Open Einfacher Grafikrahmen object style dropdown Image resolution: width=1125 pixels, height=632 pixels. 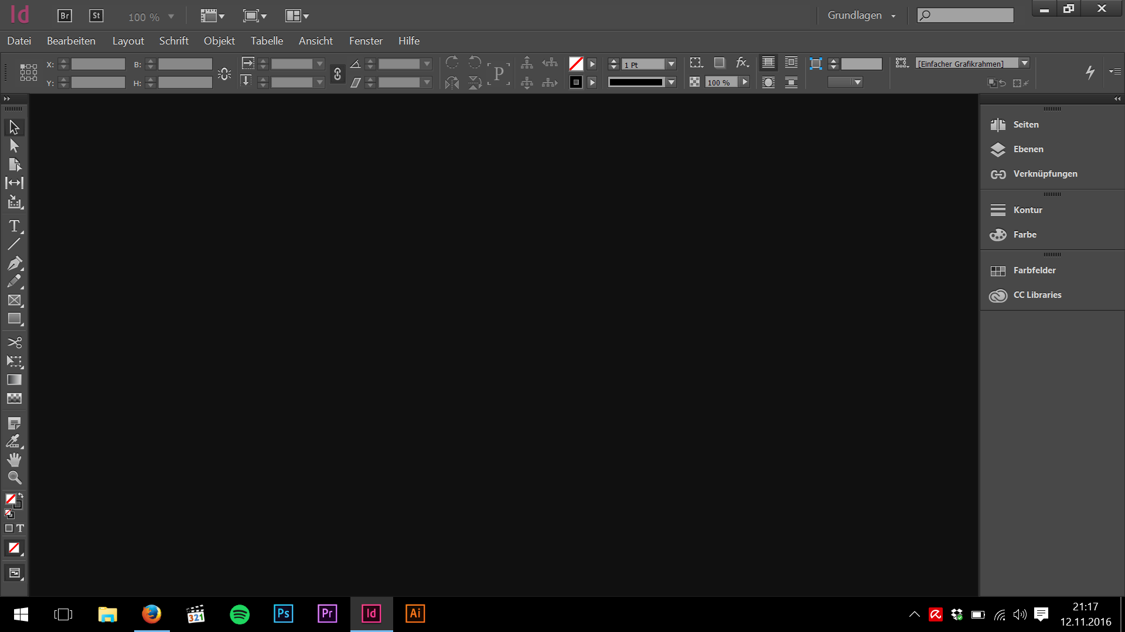1024,63
